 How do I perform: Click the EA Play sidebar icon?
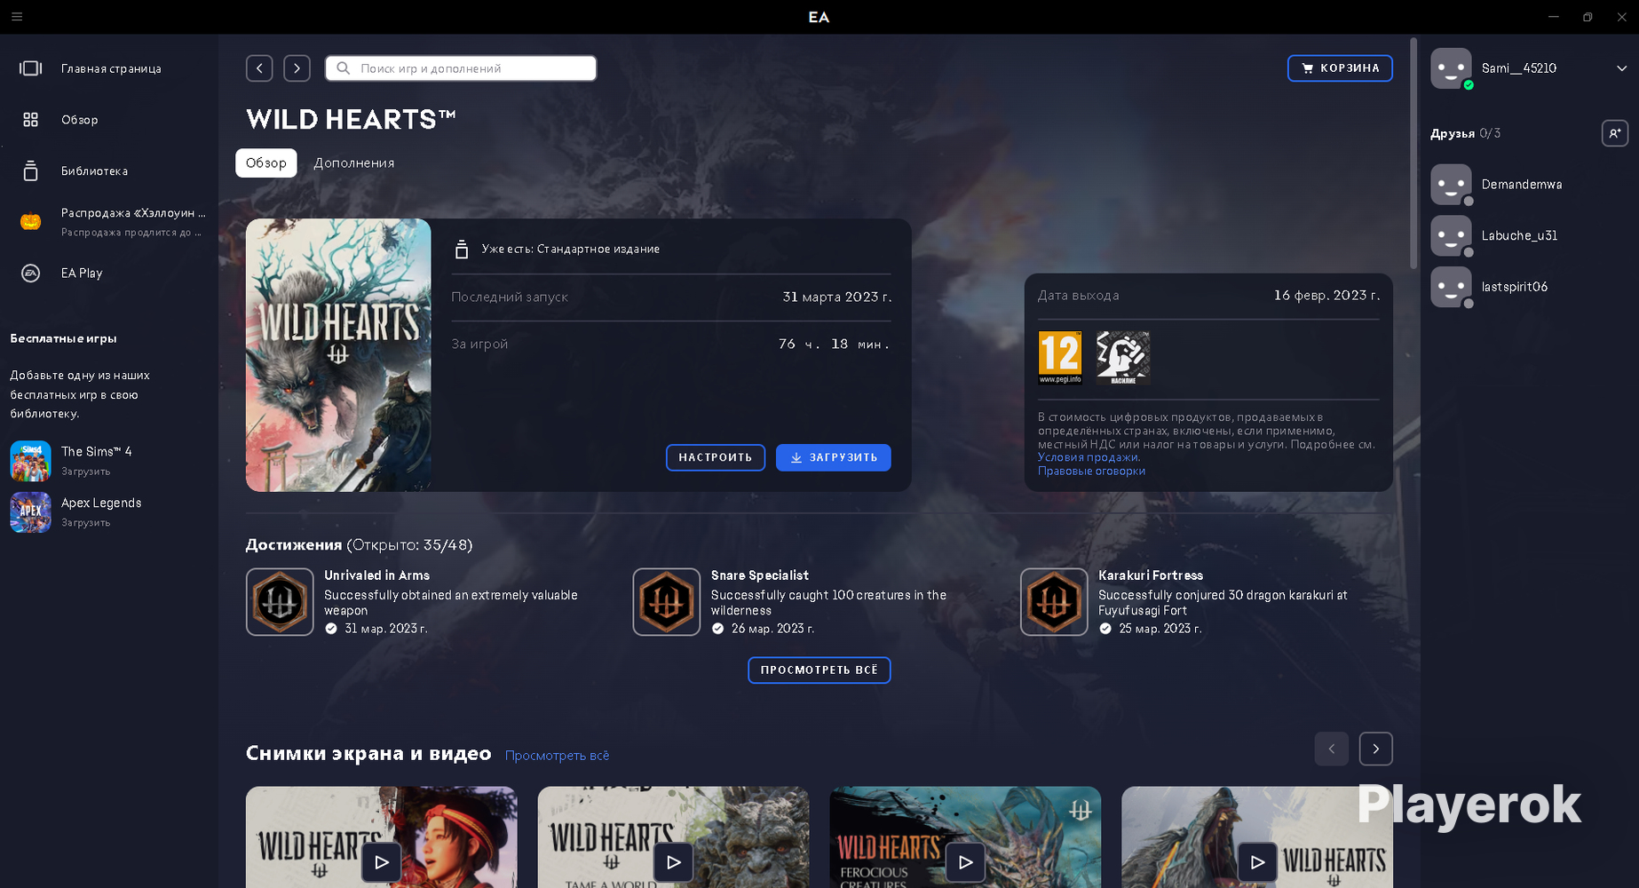point(31,274)
